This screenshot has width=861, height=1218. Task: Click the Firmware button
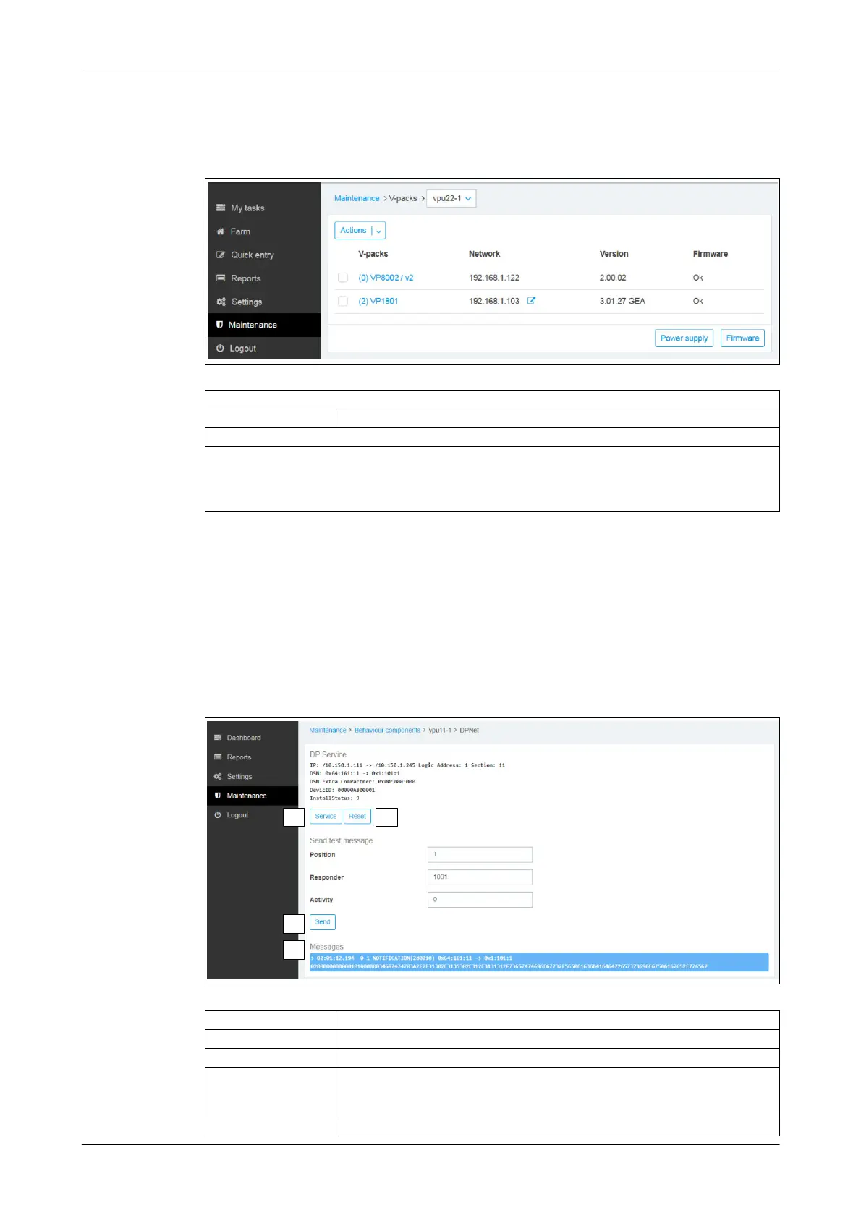(742, 338)
